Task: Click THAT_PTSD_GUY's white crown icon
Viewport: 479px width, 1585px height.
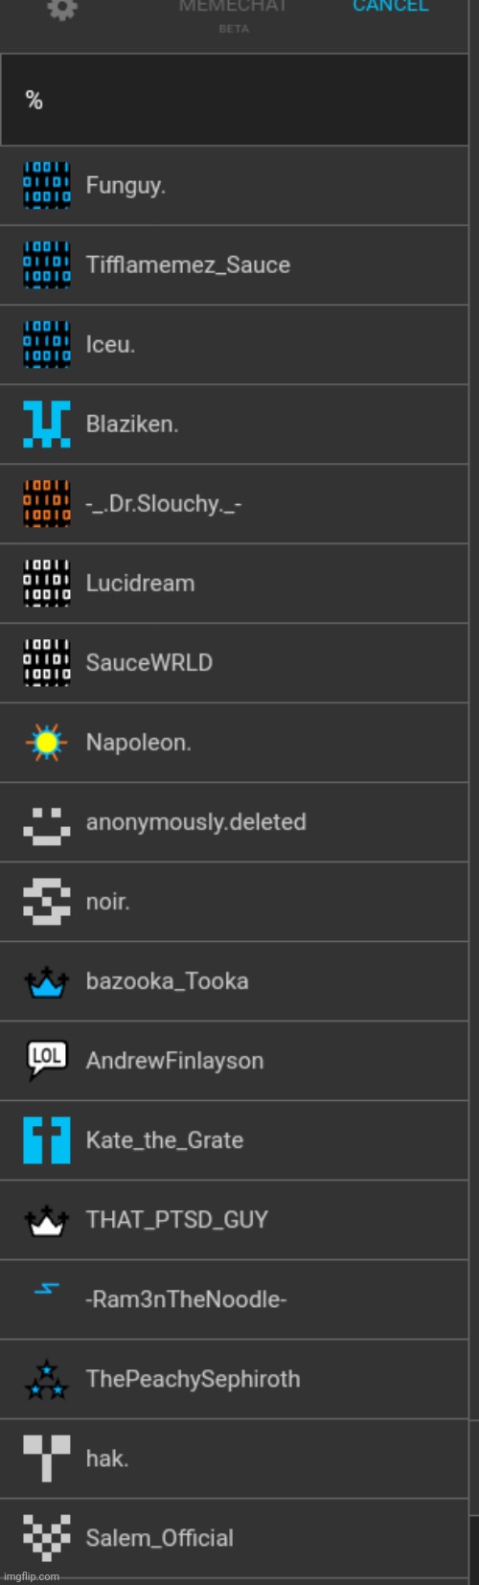Action: 47,1220
